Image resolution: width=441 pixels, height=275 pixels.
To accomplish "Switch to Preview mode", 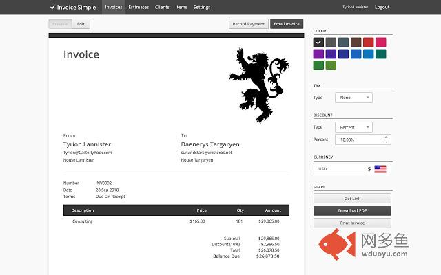I will click(60, 24).
